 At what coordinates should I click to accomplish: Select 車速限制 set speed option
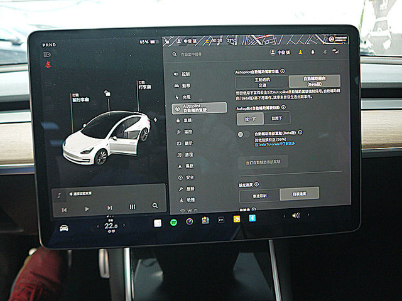(259, 196)
